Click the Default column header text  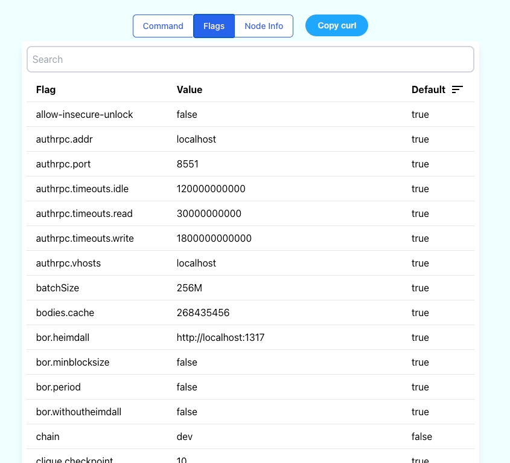pos(428,89)
